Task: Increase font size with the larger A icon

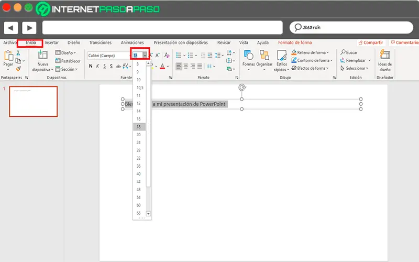Action: pyautogui.click(x=151, y=56)
